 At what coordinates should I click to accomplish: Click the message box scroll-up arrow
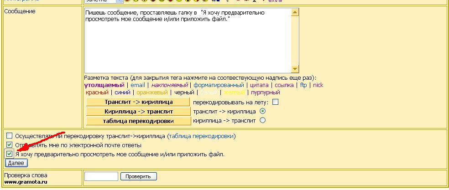[x=295, y=12]
